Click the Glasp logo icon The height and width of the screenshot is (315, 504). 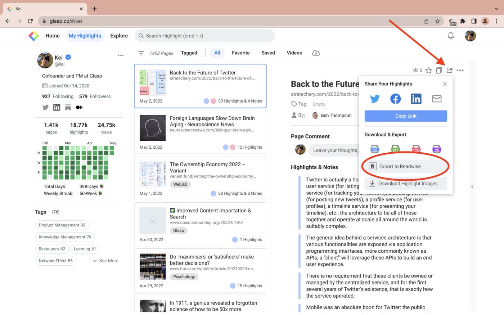click(x=33, y=36)
